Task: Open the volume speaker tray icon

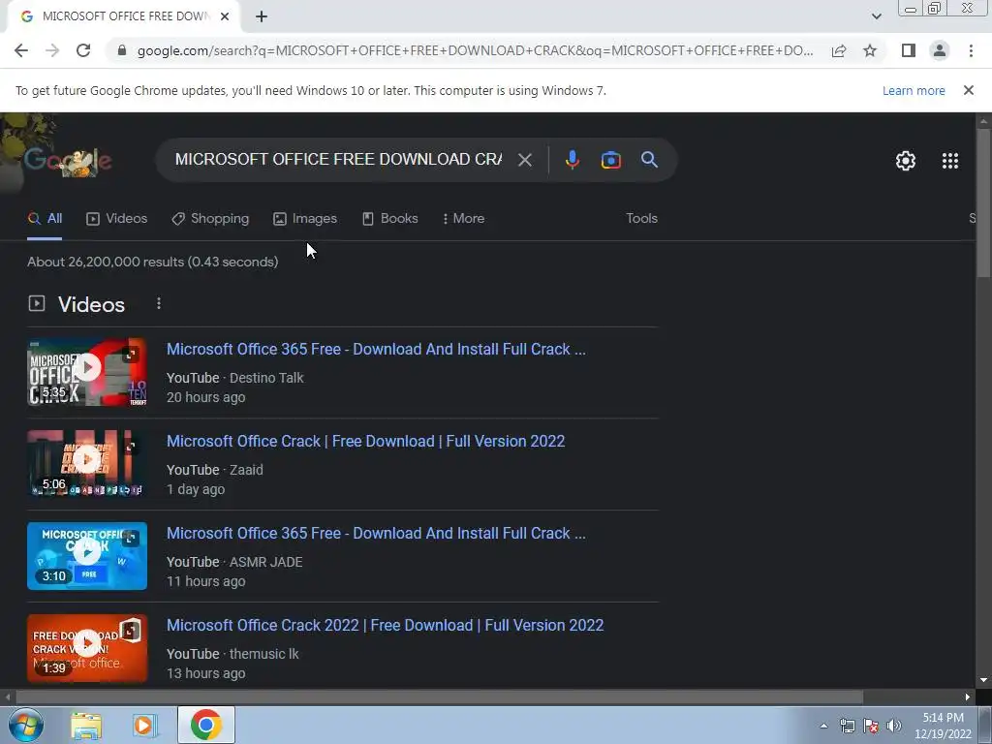Action: (894, 726)
